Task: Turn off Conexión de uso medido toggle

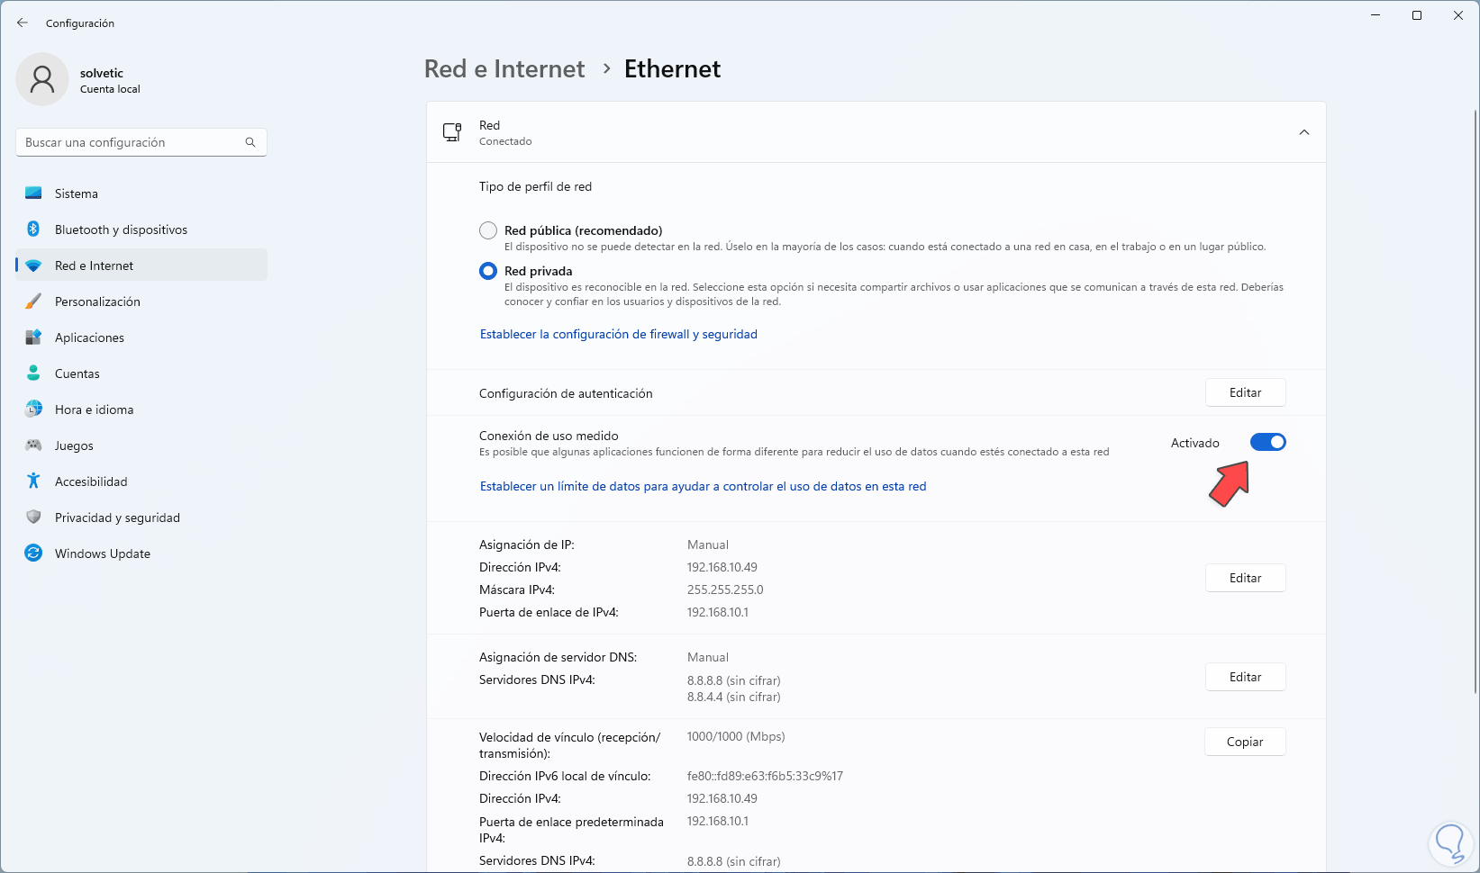Action: click(1267, 442)
